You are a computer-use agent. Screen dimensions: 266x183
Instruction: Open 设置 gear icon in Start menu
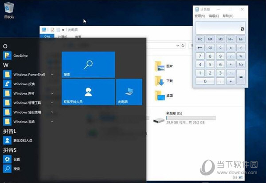(7, 159)
